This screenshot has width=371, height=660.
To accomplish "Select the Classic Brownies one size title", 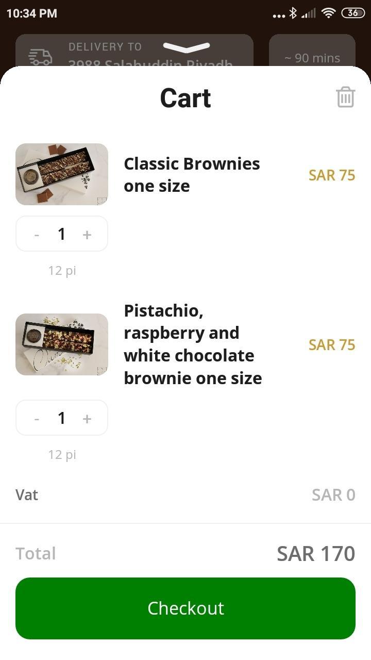I will coord(192,175).
